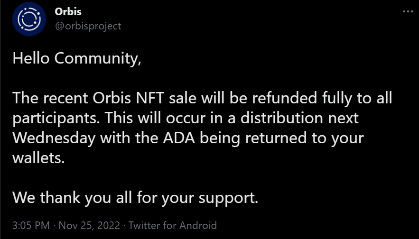This screenshot has width=419, height=239.
Task: Click the Orbis display name
Action: (x=68, y=12)
